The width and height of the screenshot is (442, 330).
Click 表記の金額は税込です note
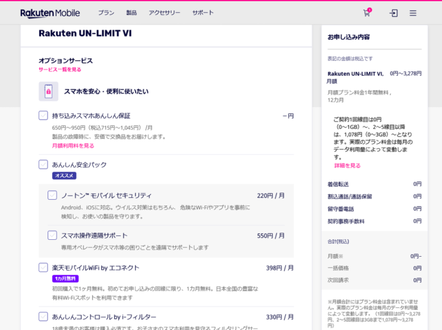pyautogui.click(x=350, y=58)
